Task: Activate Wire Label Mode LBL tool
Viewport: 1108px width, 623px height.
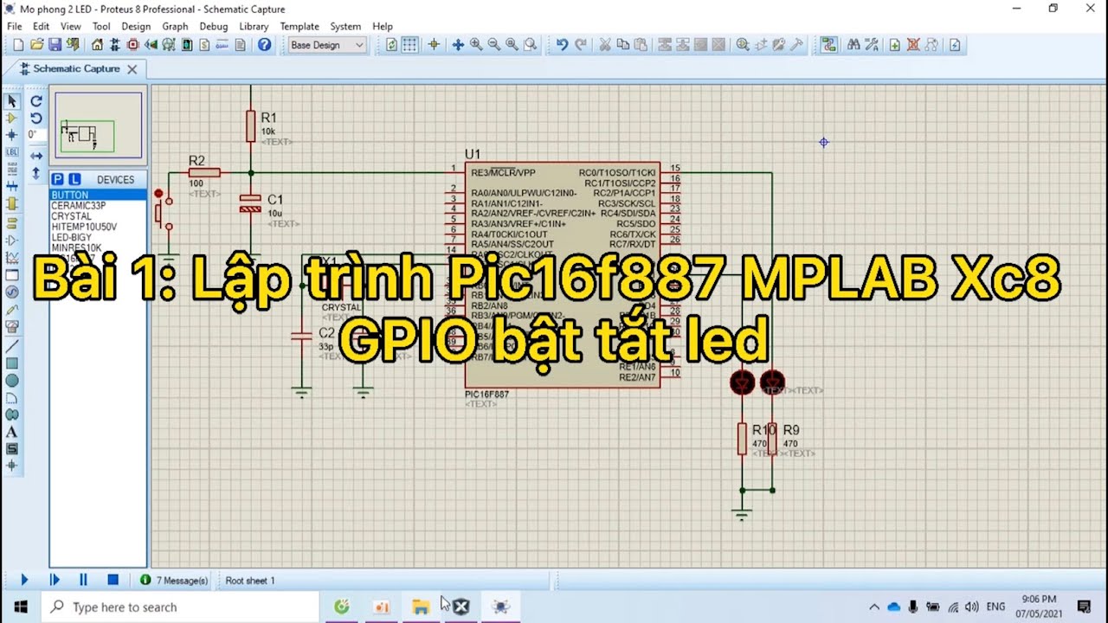Action: [x=12, y=152]
